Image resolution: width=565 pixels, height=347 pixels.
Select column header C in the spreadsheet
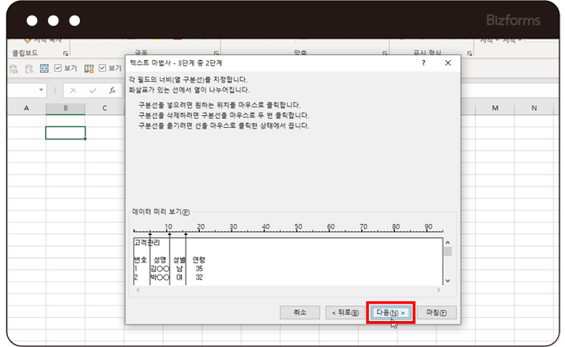tap(104, 108)
